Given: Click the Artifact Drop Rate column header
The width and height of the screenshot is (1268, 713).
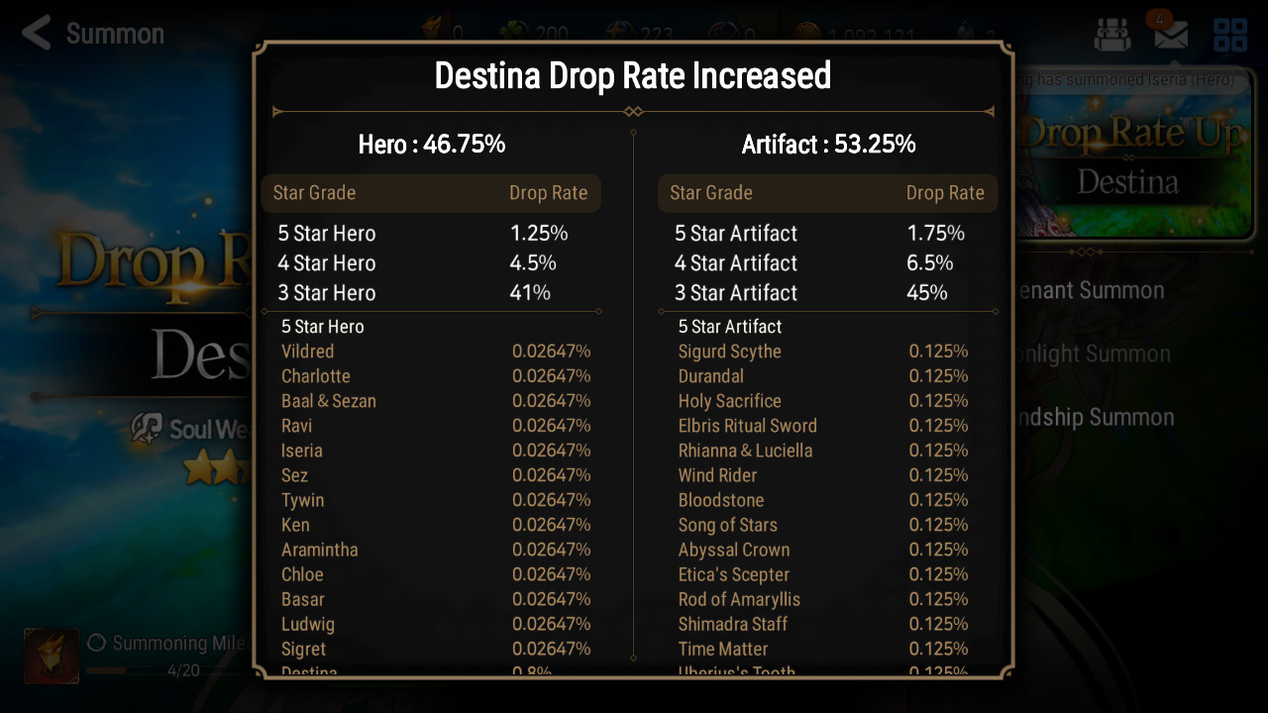Looking at the screenshot, I should tap(945, 193).
